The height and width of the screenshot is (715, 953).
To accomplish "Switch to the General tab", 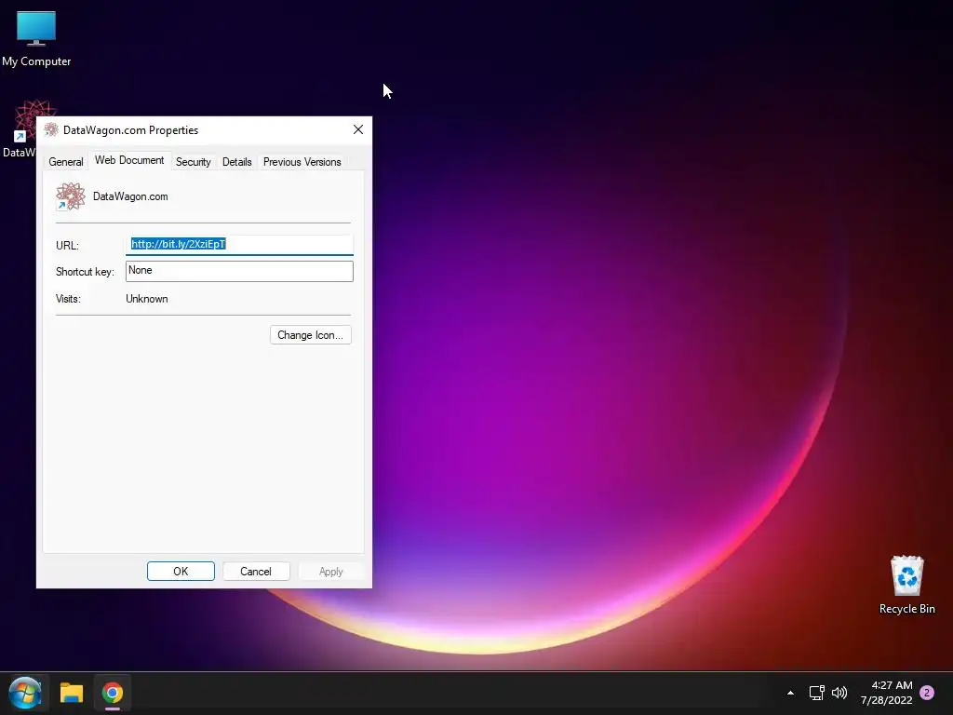I will 66,162.
